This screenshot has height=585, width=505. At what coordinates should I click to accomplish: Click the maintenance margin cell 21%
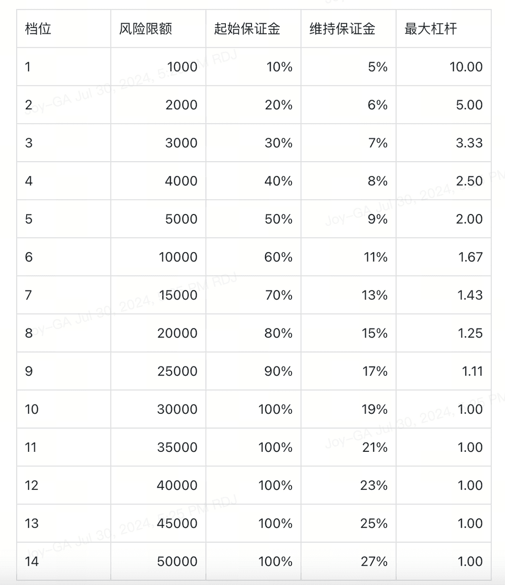click(x=374, y=447)
